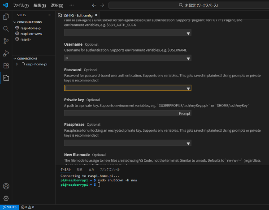Viewport: 269px width, 210px height.
Task: Select the SSH FS activity bar icon
Action: pos(6,78)
